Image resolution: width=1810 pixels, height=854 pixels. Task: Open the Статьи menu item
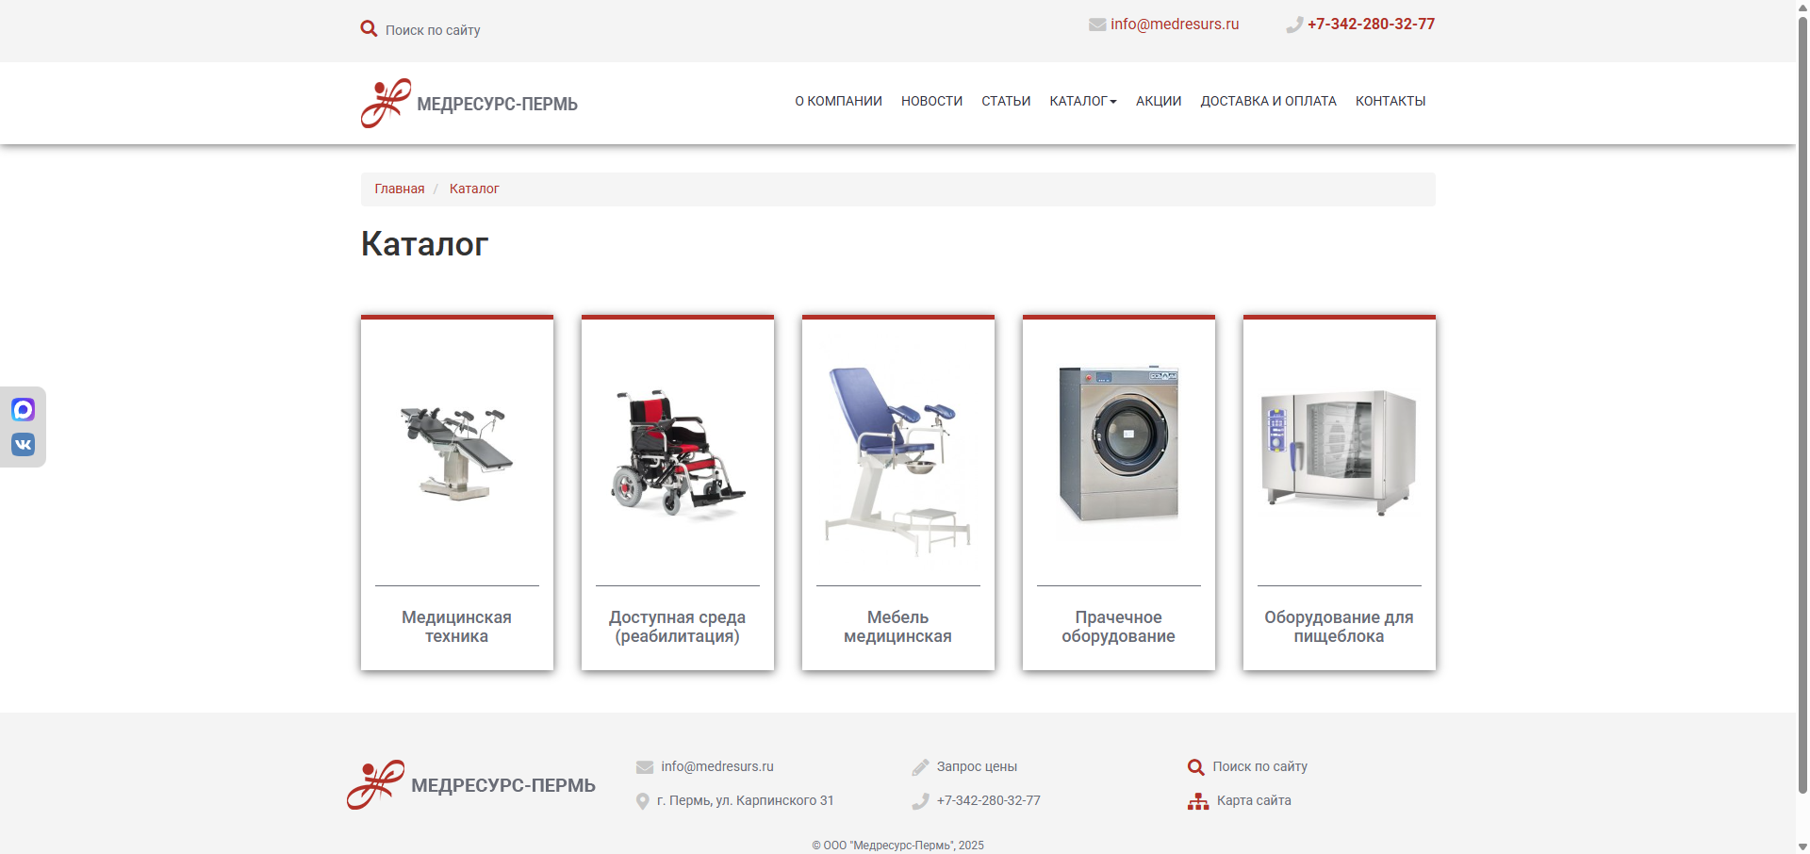point(1006,101)
